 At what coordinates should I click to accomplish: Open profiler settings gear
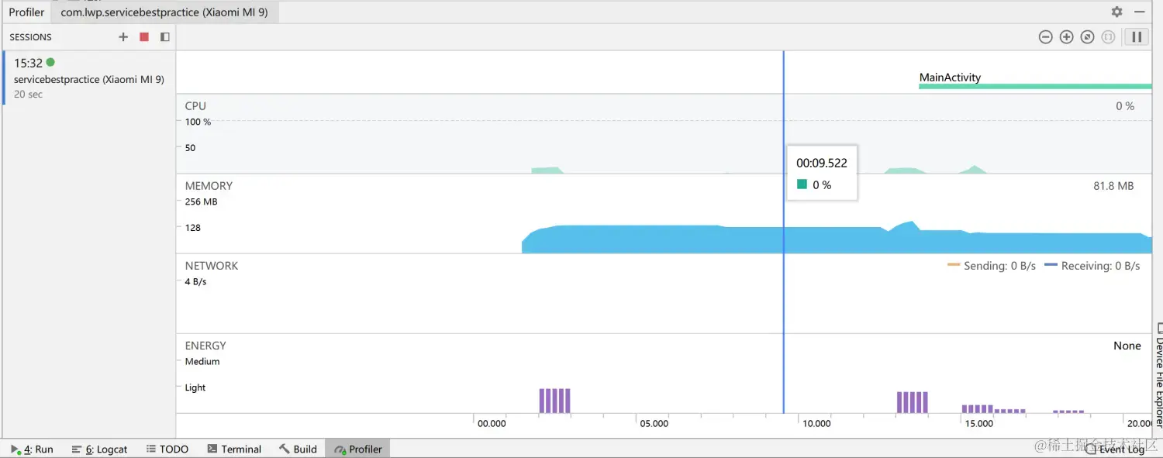tap(1117, 12)
